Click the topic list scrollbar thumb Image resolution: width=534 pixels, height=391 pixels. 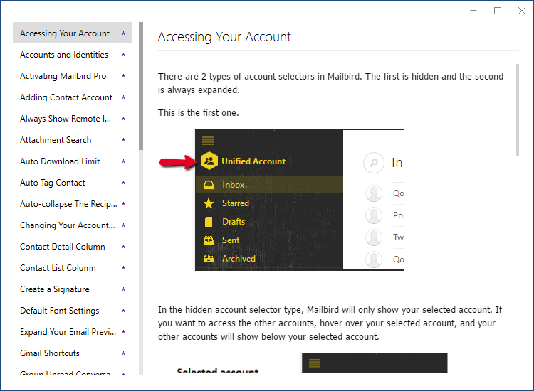(x=141, y=86)
